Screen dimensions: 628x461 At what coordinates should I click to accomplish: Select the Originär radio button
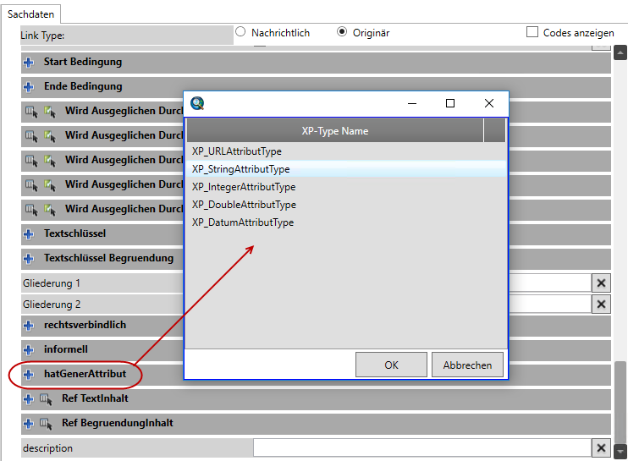(x=342, y=32)
